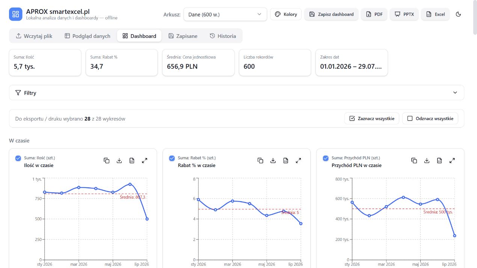Click the Średnia: Cena jednostkowa card
Image resolution: width=477 pixels, height=268 pixels.
pos(198,63)
